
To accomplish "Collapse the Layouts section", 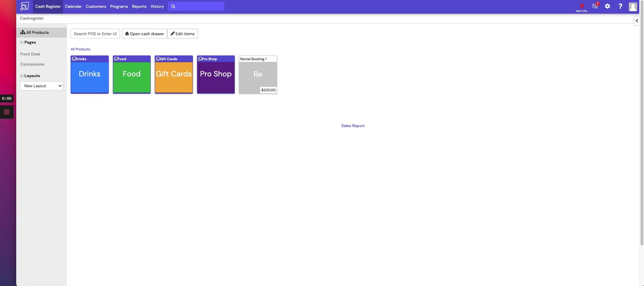I will 30,75.
